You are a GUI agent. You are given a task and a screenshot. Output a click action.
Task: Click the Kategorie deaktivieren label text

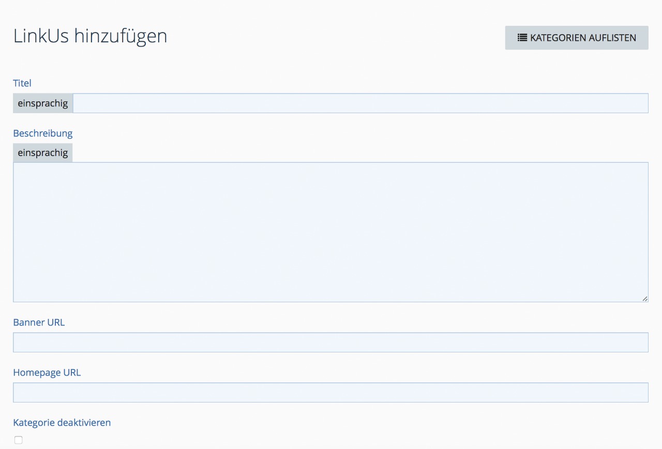[62, 423]
